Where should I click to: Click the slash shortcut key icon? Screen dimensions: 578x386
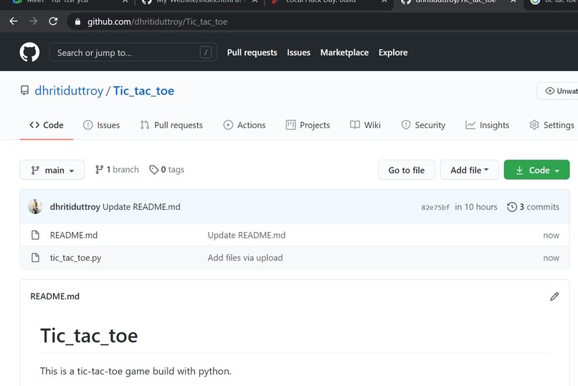[x=206, y=52]
